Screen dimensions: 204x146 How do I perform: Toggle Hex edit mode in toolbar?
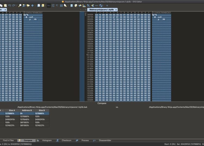point(49,5)
